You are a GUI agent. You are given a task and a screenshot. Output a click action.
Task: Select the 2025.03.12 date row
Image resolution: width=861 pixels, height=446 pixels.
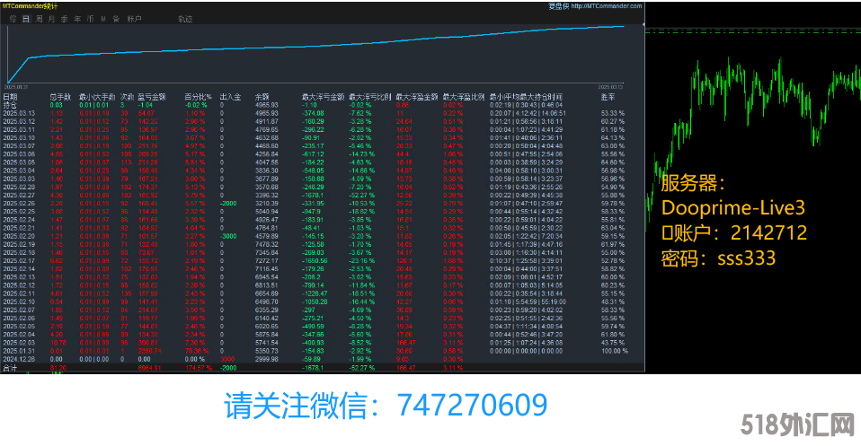323,121
